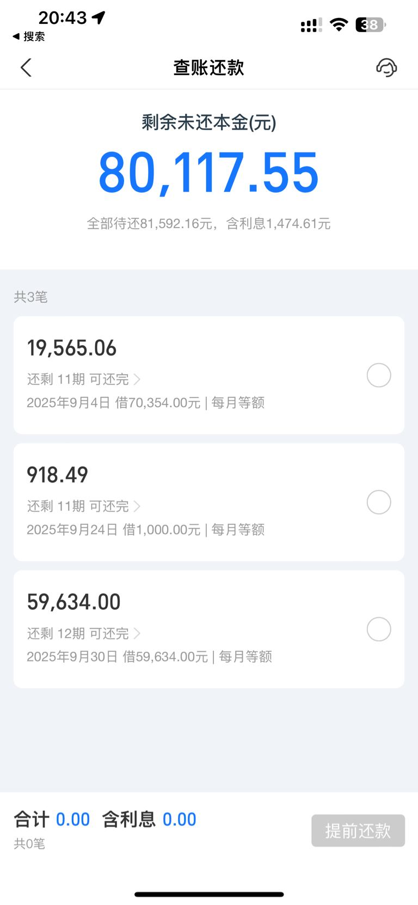Expand 还剩 11期 details for 19,565.06 loan
This screenshot has height=905, width=418.
pos(84,379)
